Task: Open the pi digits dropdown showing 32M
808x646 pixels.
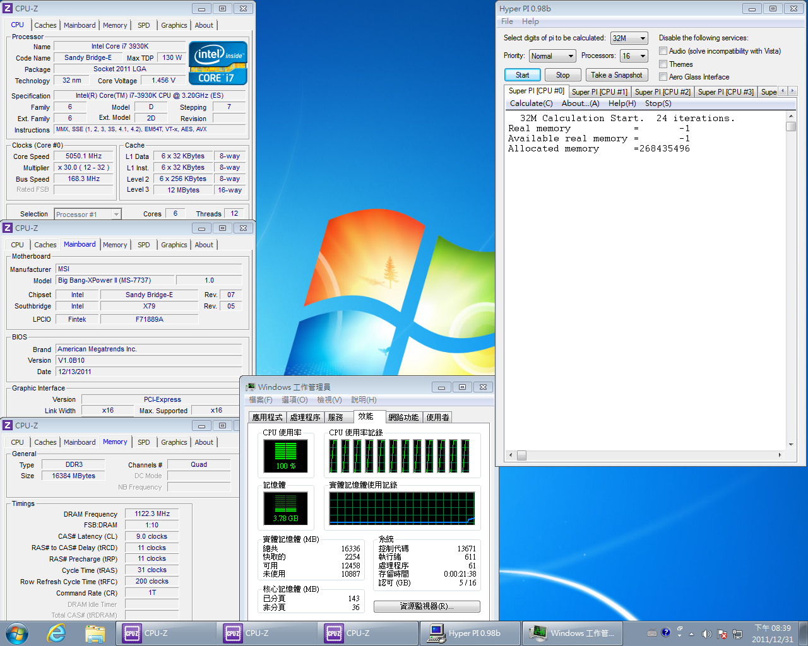Action: [x=629, y=38]
